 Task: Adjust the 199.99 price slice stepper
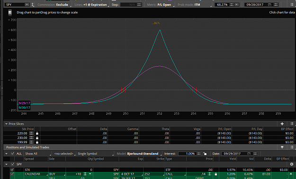tap(31, 142)
